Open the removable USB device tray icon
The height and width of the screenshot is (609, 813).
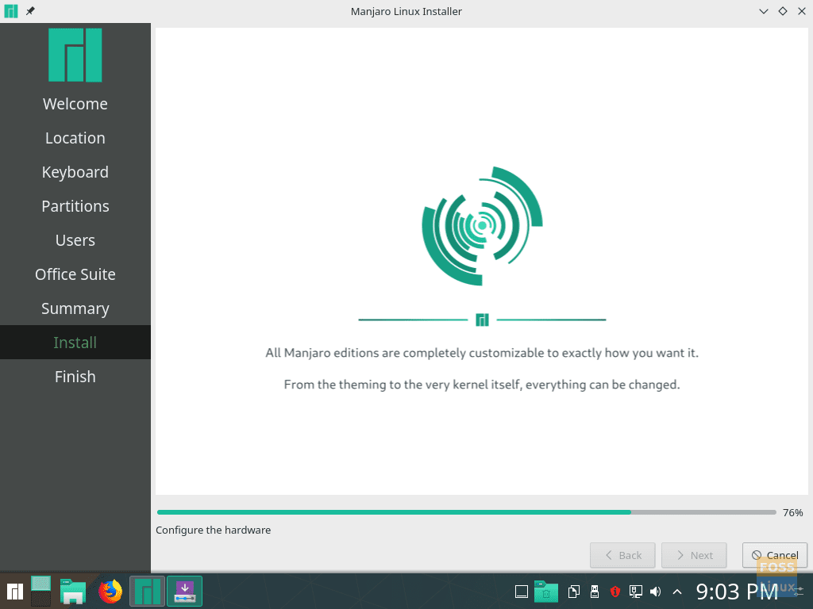[x=594, y=591]
